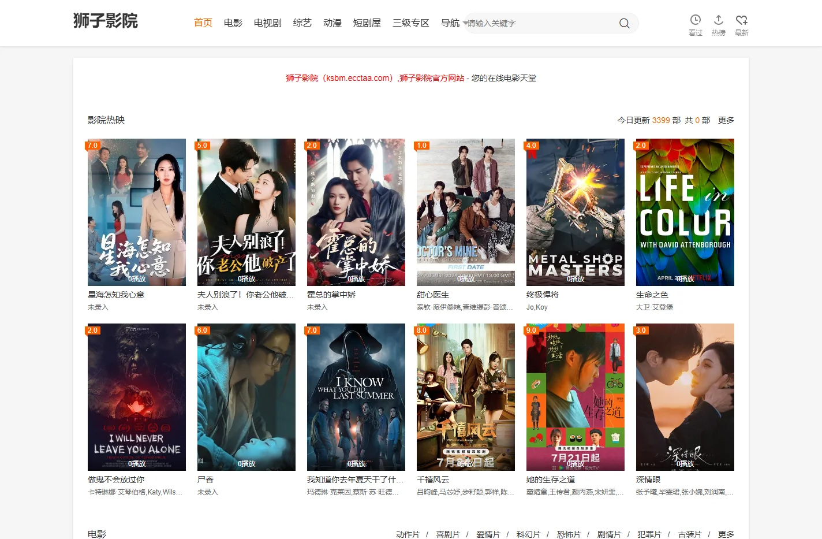This screenshot has height=539, width=822.
Task: Select the 犯罪片 genre link
Action: 649,534
